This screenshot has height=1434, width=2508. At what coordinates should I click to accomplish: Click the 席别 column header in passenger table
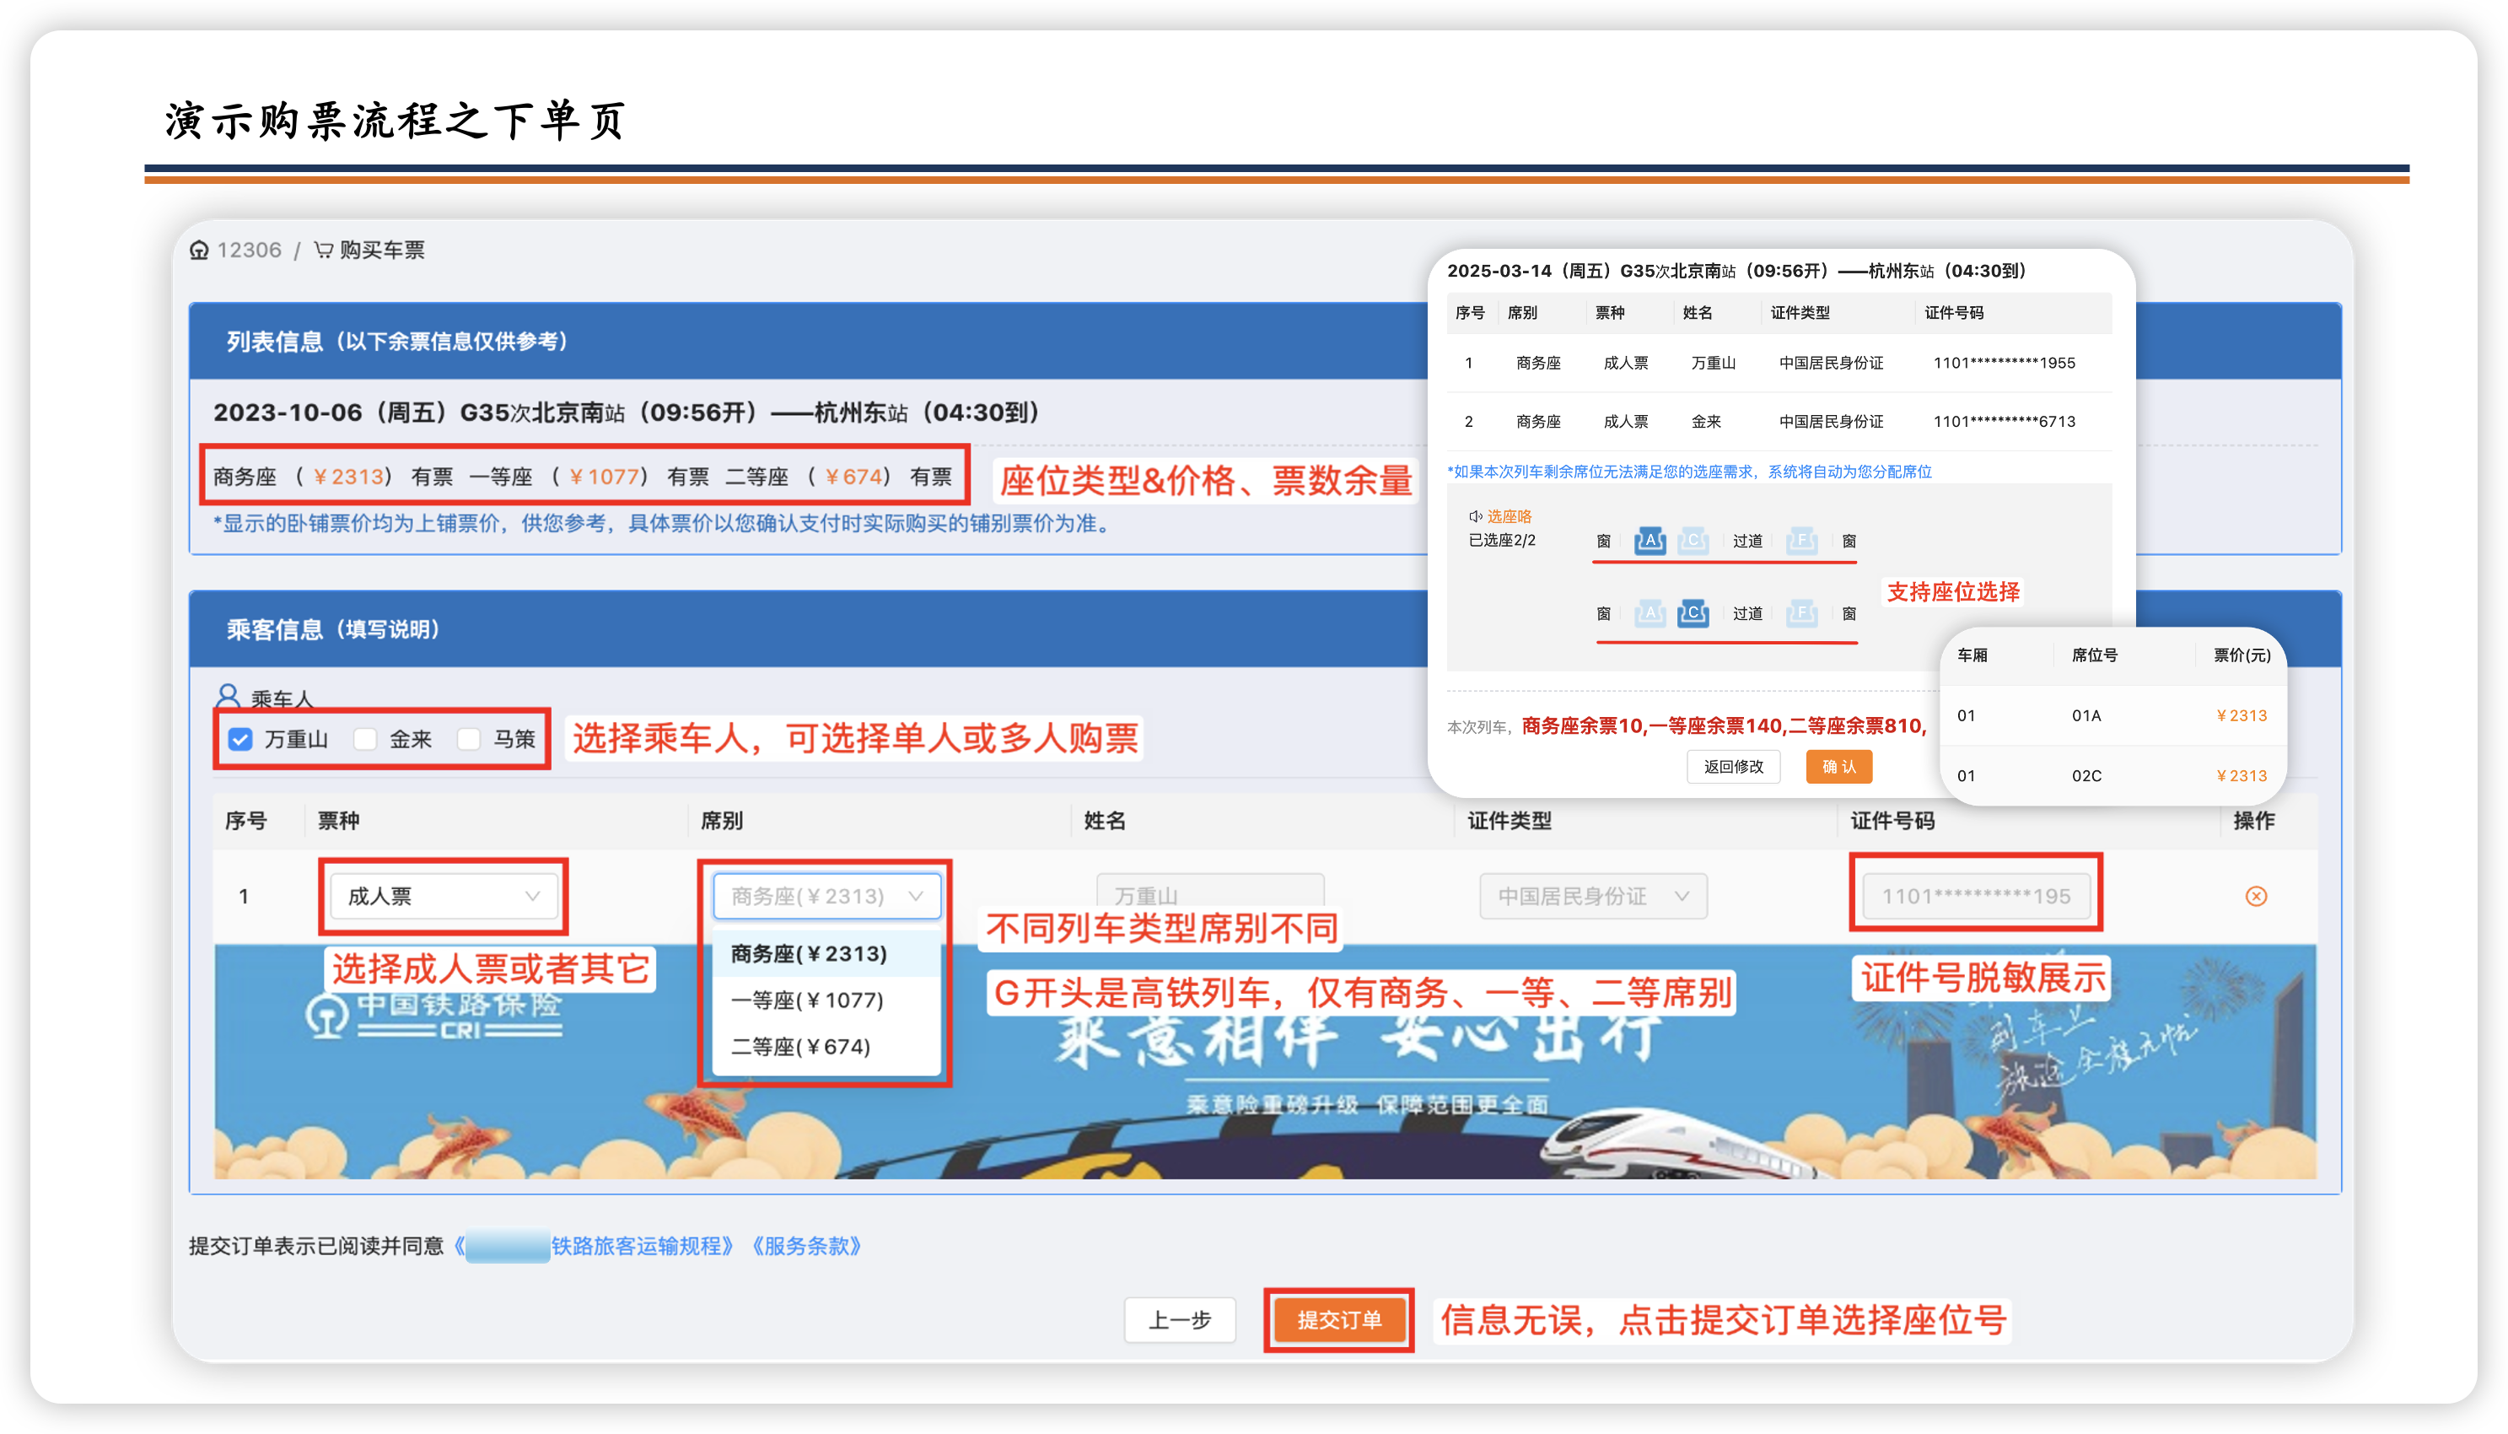[722, 821]
